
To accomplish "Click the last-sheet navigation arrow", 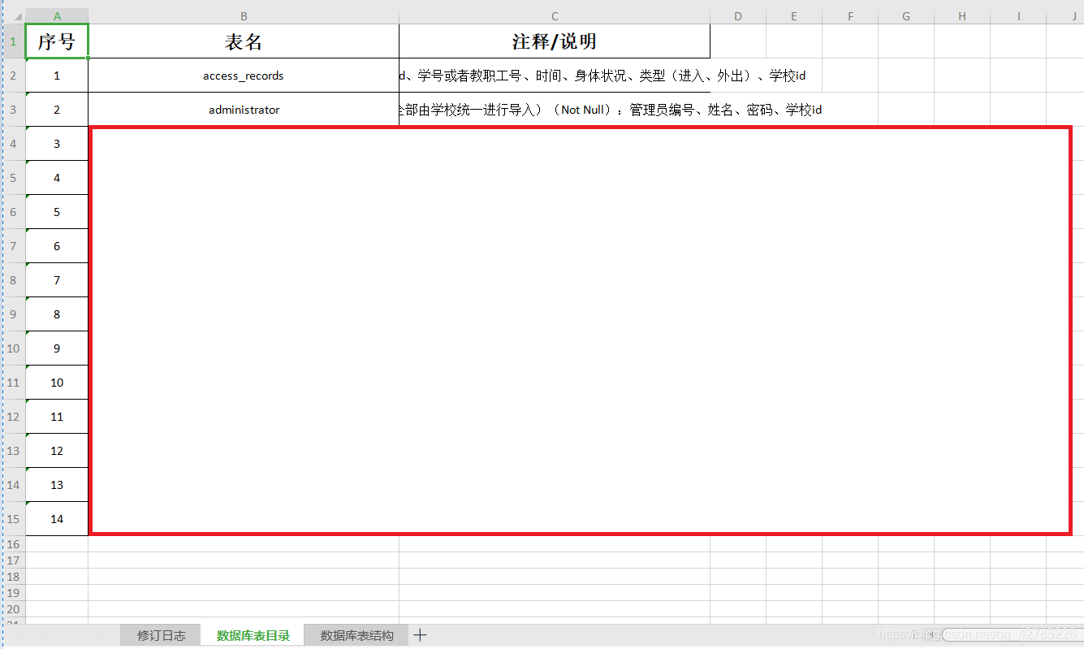I will 97,634.
